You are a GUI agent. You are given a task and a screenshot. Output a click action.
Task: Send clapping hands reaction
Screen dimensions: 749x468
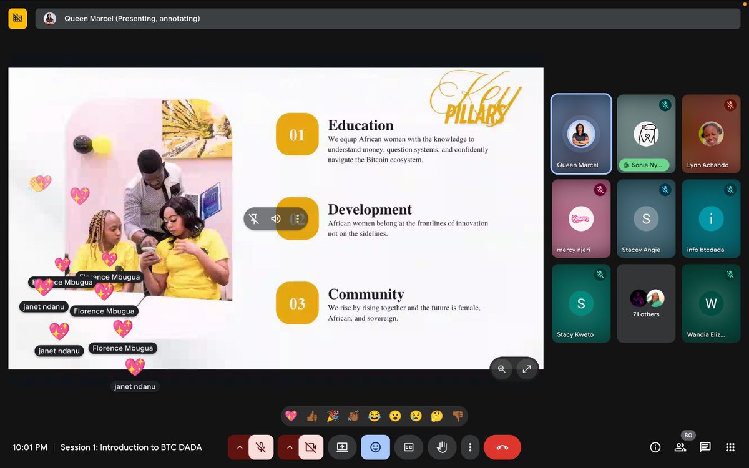coord(353,416)
